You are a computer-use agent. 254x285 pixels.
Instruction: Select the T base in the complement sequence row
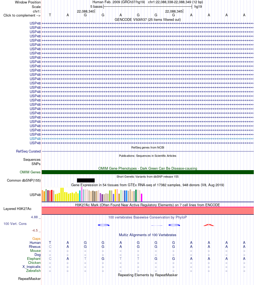[x=50, y=15]
